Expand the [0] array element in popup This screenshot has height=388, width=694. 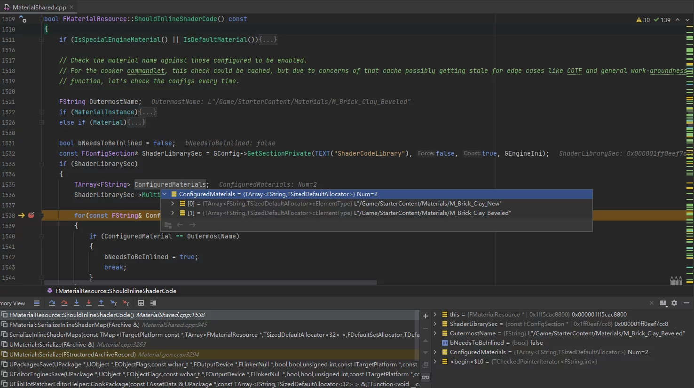(x=173, y=204)
